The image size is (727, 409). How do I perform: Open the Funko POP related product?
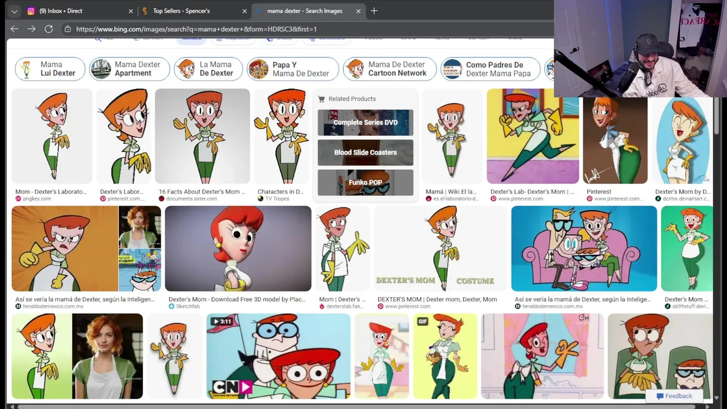tap(365, 182)
